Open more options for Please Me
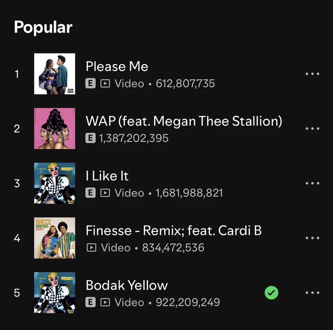 tap(312, 74)
